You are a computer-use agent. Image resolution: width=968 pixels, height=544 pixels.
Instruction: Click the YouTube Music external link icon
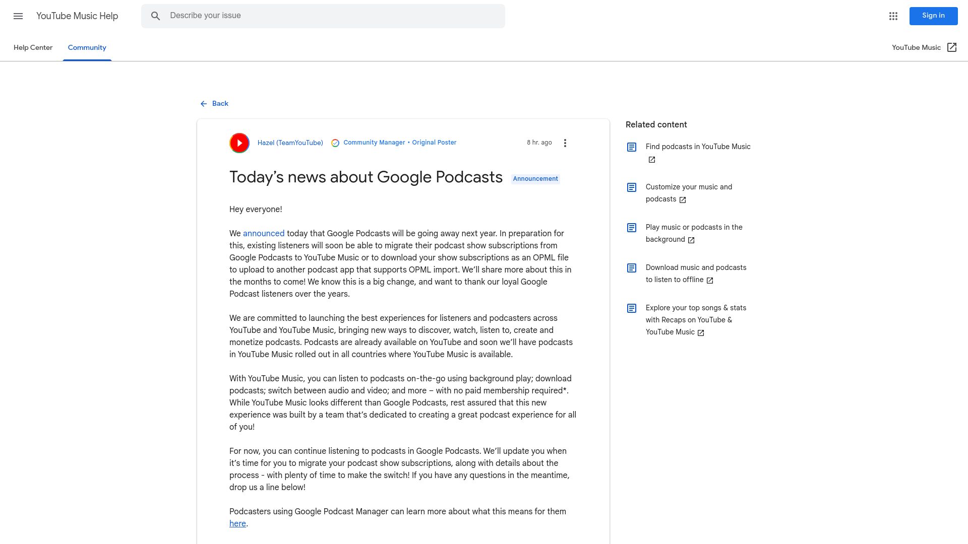pos(952,47)
